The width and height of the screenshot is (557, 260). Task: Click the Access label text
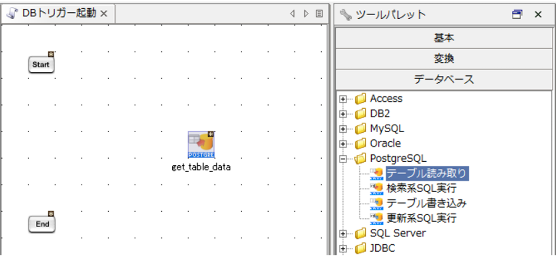(386, 99)
